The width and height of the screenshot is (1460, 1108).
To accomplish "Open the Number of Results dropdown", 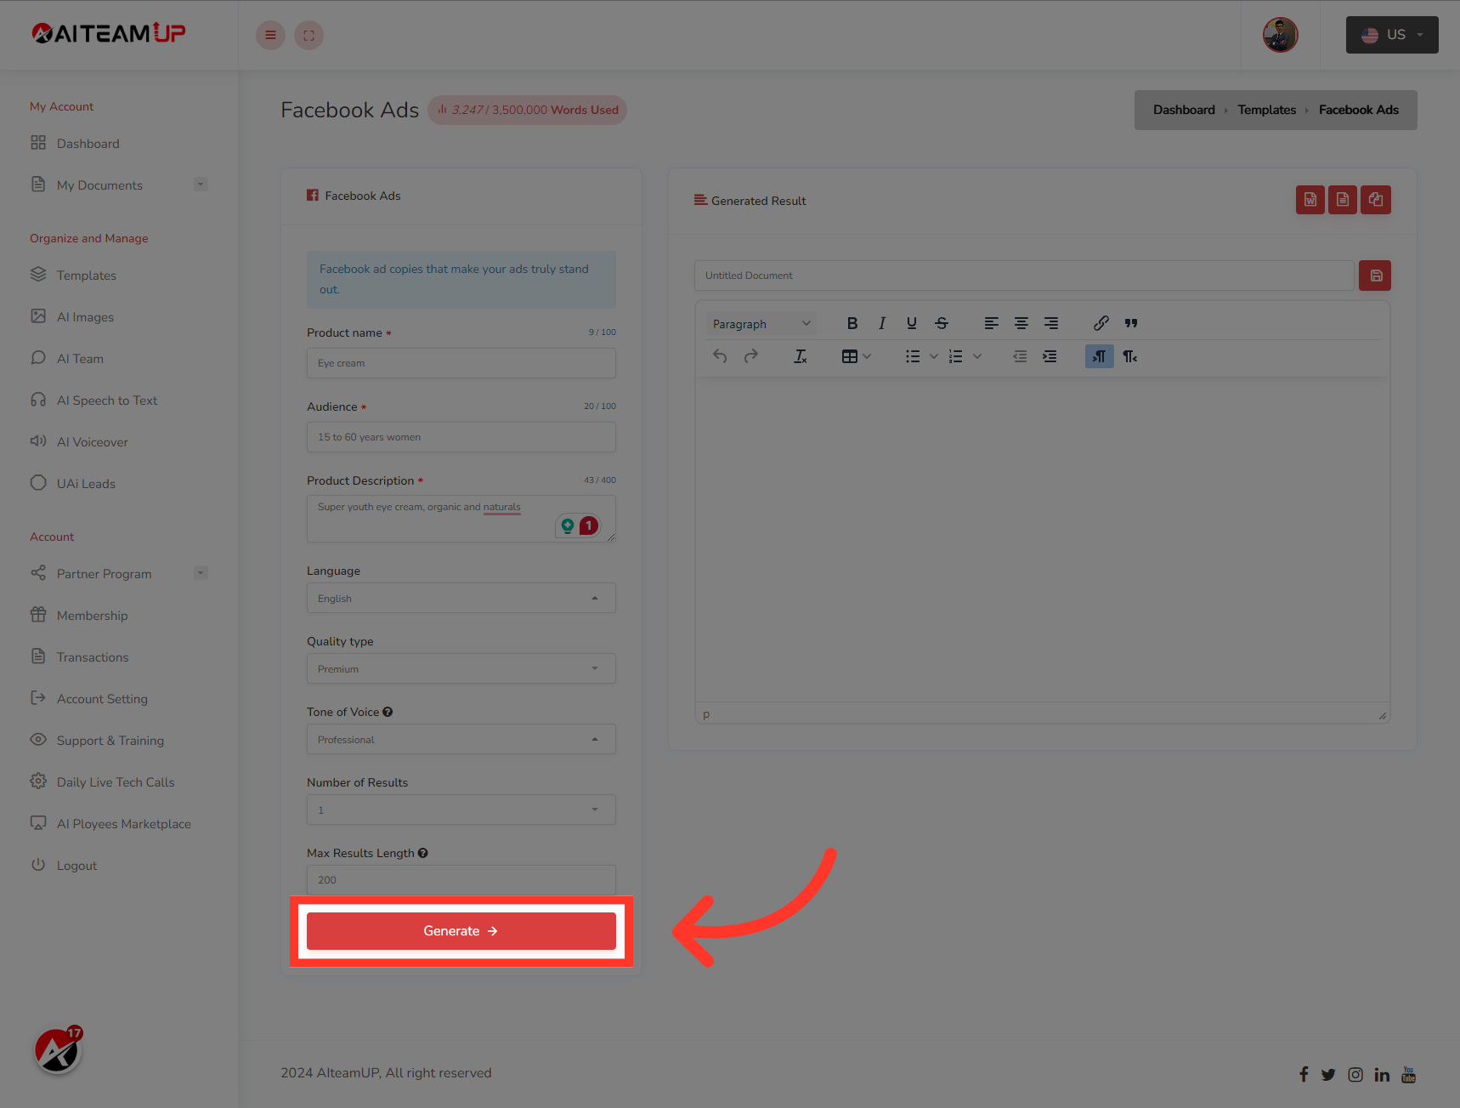I will [461, 810].
